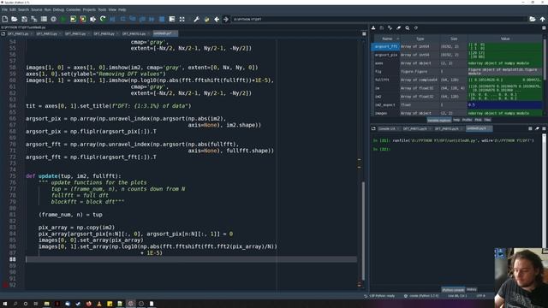548x308 pixels.
Task: Open the Debug menu
Action: pyautogui.click(x=58, y=9)
